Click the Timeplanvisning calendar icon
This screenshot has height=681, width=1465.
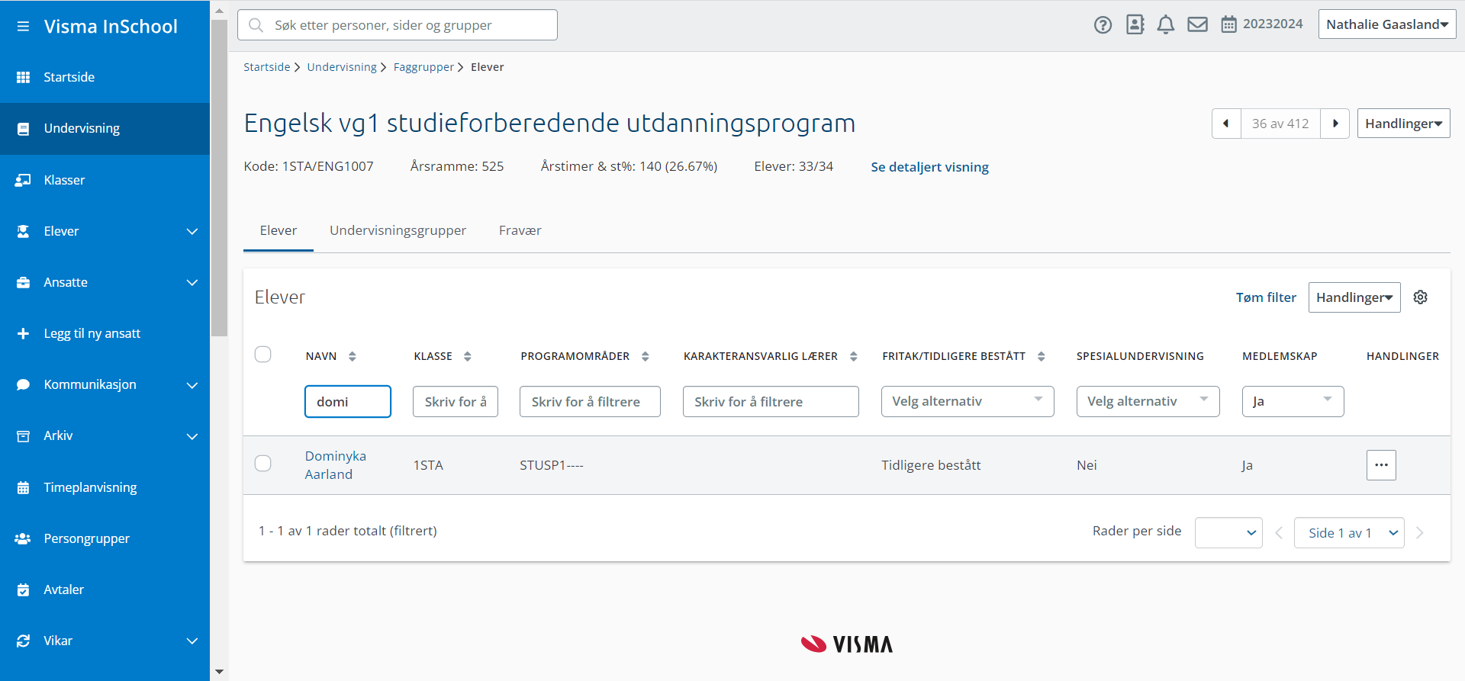click(x=23, y=487)
